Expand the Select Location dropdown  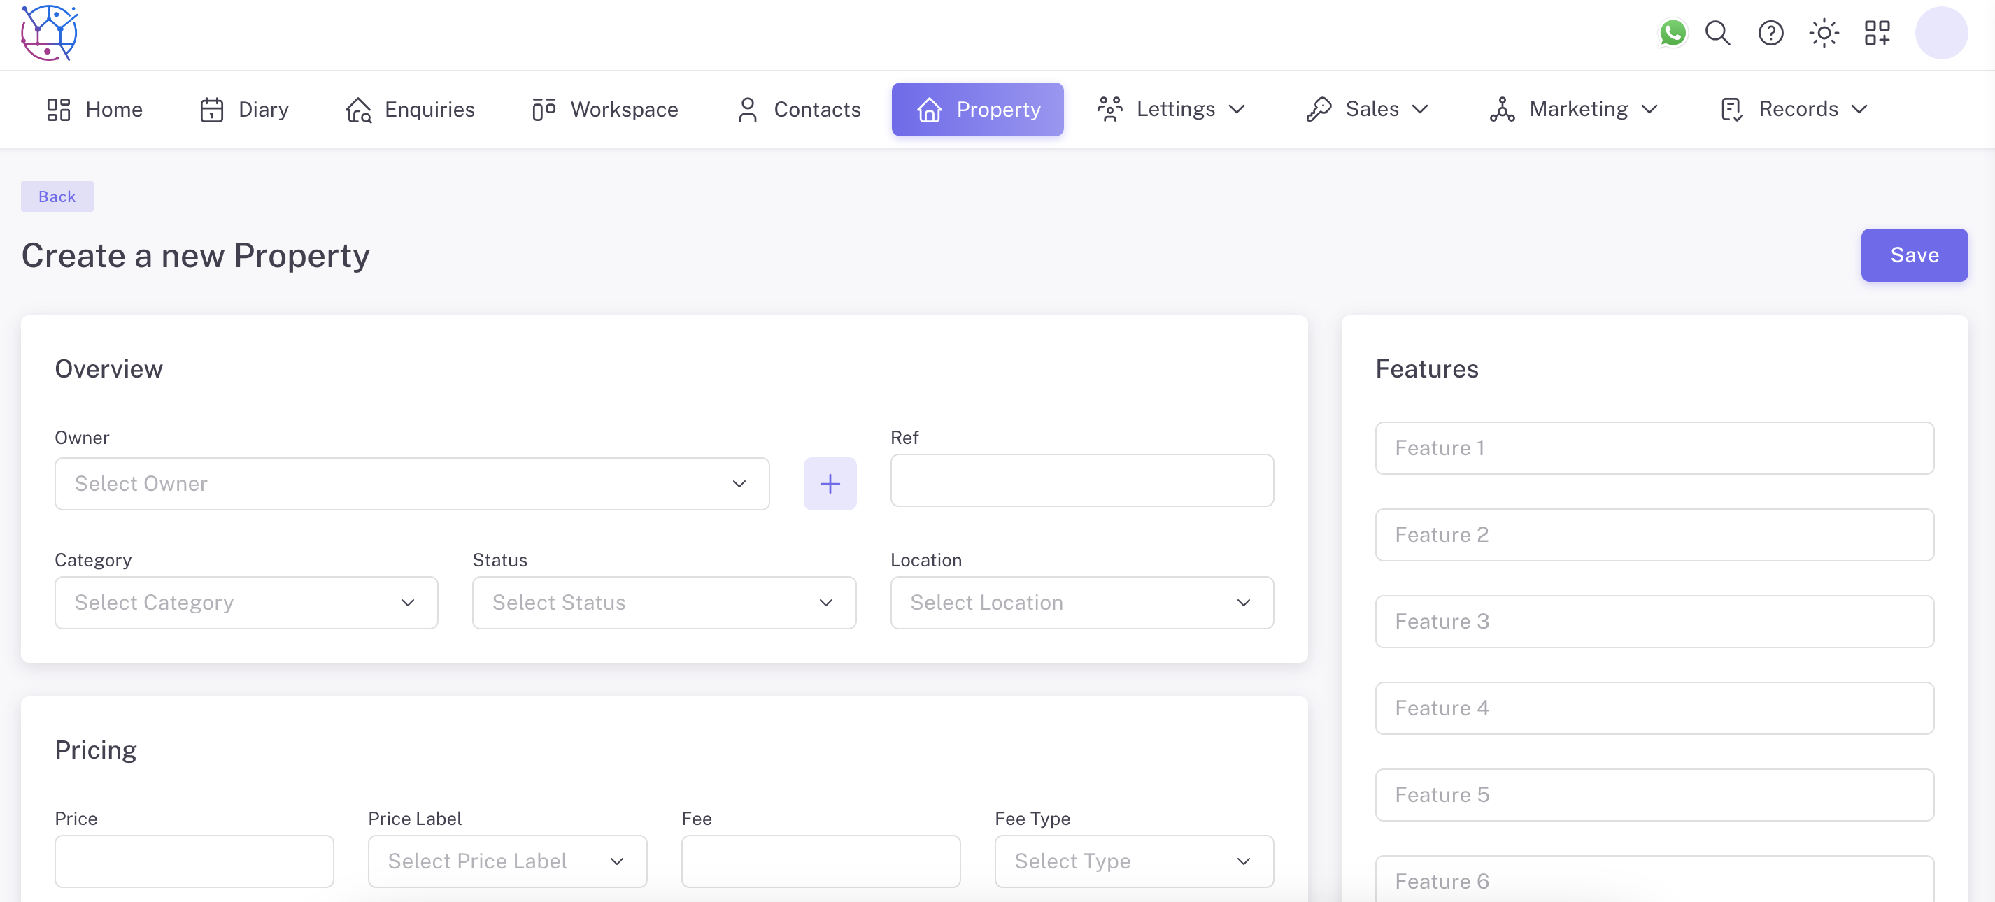(1081, 602)
